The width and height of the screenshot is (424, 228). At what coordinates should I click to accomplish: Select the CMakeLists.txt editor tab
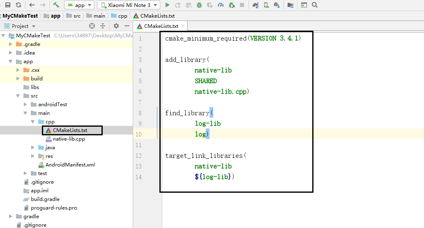[161, 26]
